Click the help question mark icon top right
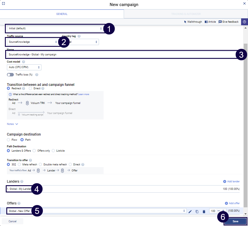 (x=244, y=22)
